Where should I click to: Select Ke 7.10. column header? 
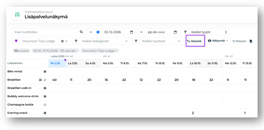point(145,63)
